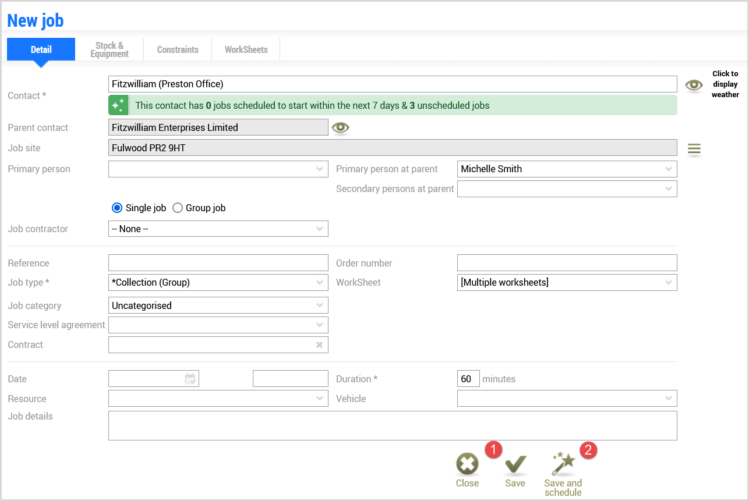
Task: Click the time field beside Date
Action: click(x=291, y=379)
